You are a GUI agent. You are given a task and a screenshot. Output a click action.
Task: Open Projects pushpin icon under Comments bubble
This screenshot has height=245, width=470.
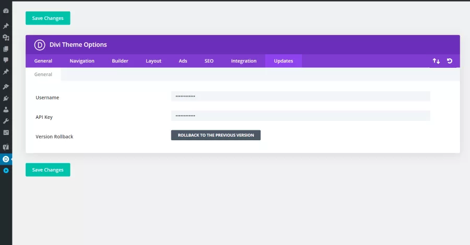click(x=6, y=72)
